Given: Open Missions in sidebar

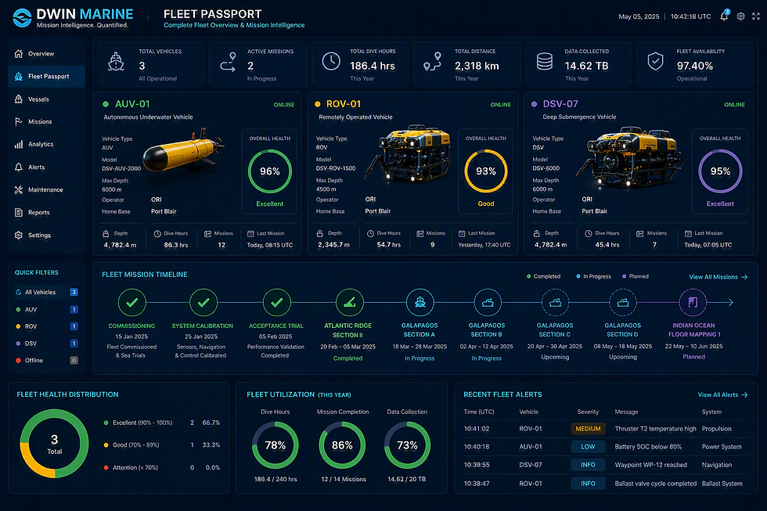Looking at the screenshot, I should pos(46,122).
